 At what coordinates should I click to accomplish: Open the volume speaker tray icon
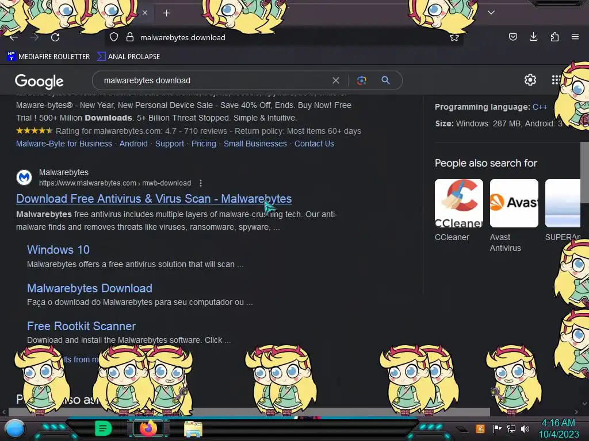point(525,428)
